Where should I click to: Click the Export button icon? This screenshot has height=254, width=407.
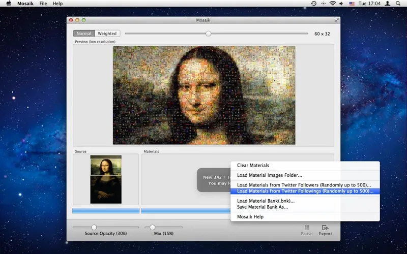click(x=325, y=227)
